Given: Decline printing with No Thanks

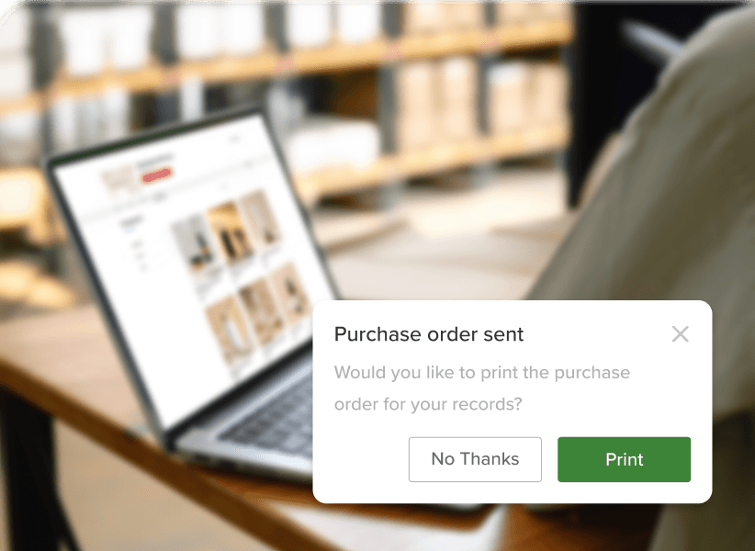Looking at the screenshot, I should tap(475, 459).
